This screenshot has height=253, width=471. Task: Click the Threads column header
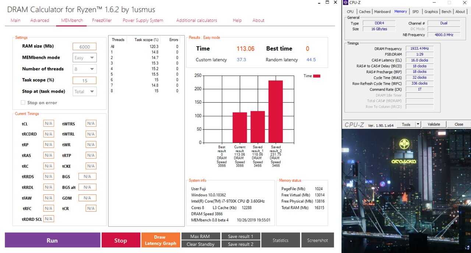(x=118, y=40)
